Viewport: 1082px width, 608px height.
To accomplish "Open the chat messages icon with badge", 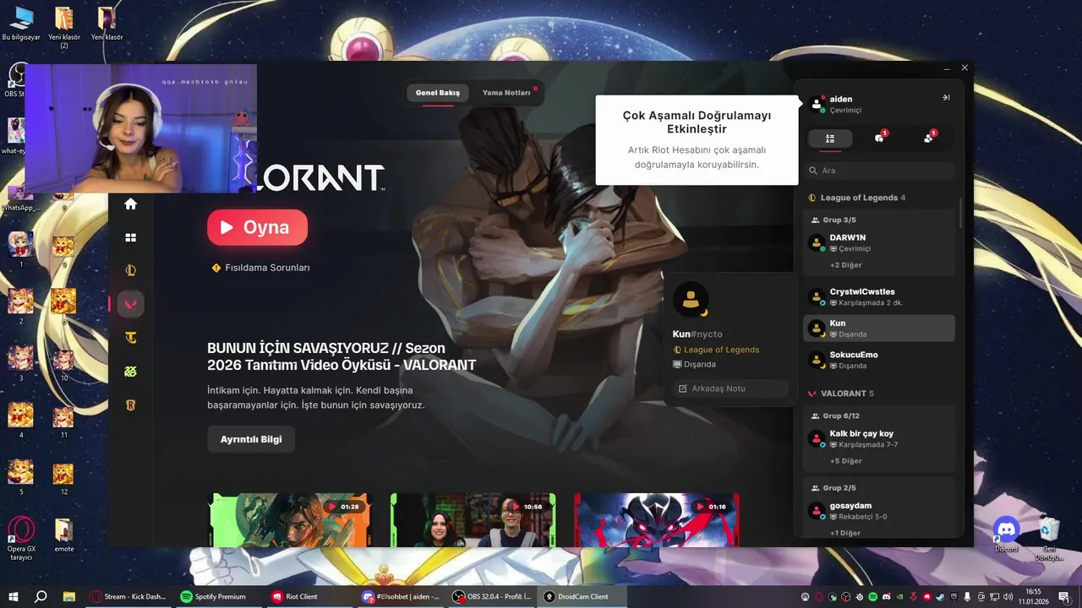I will pos(879,138).
